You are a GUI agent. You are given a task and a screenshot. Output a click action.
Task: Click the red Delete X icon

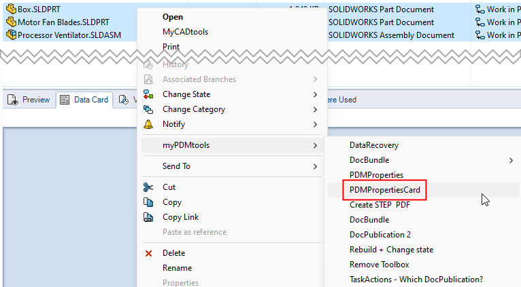[149, 253]
